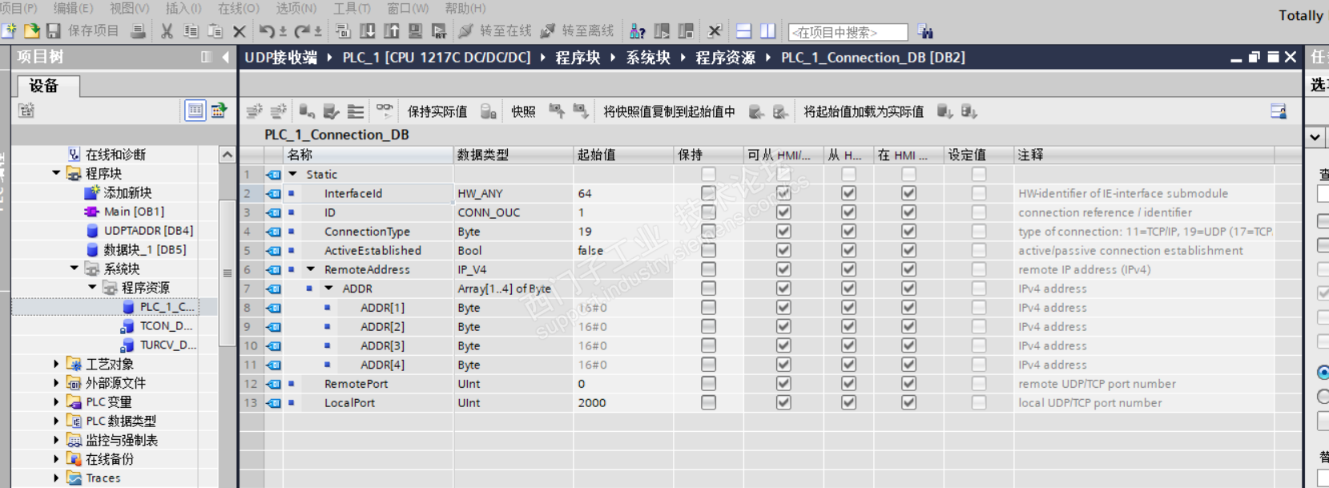This screenshot has width=1329, height=488.
Task: Run project search with binoculars icon
Action: click(x=925, y=32)
